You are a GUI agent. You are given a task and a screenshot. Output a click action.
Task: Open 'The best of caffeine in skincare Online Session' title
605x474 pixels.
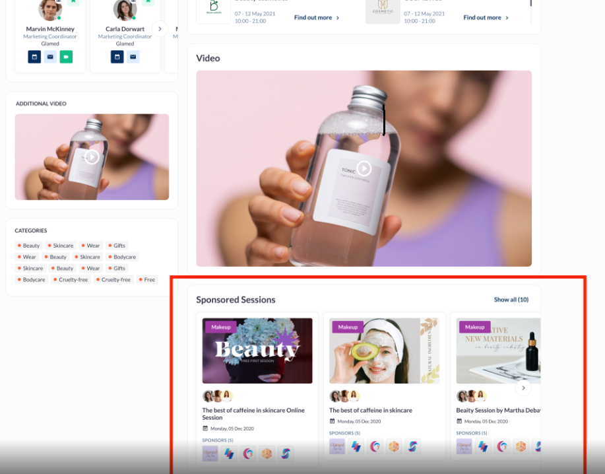click(x=253, y=414)
